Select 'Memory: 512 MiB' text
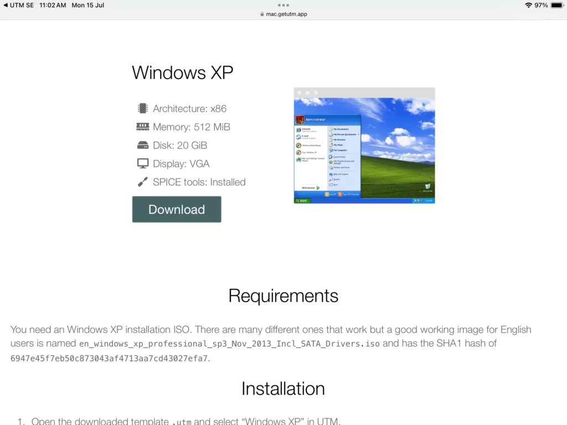The image size is (567, 425). click(x=191, y=127)
